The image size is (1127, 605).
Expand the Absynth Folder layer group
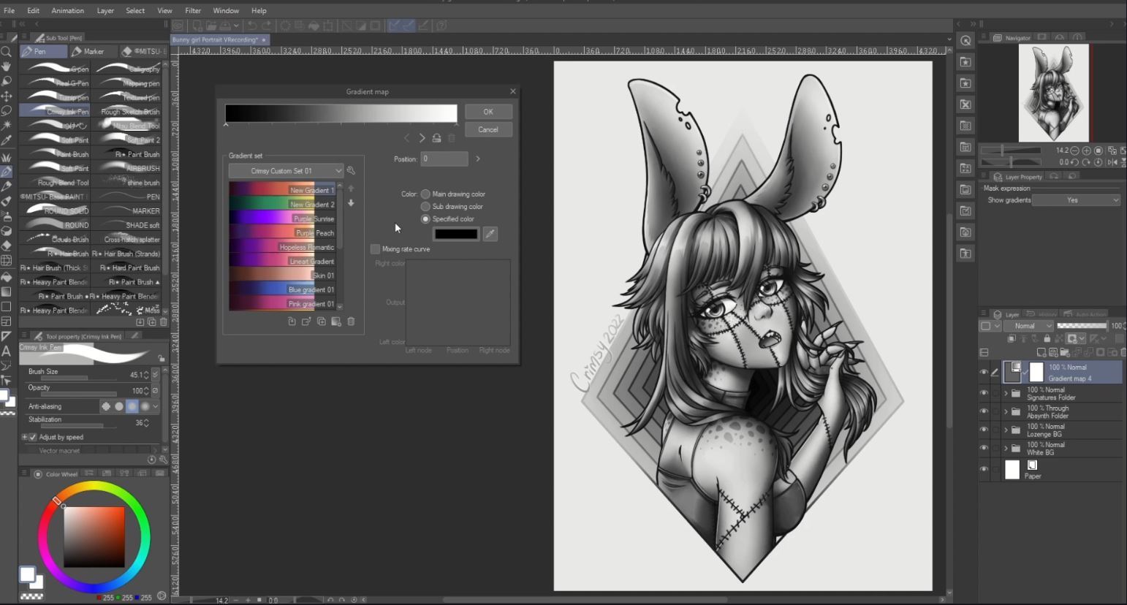click(x=1005, y=411)
